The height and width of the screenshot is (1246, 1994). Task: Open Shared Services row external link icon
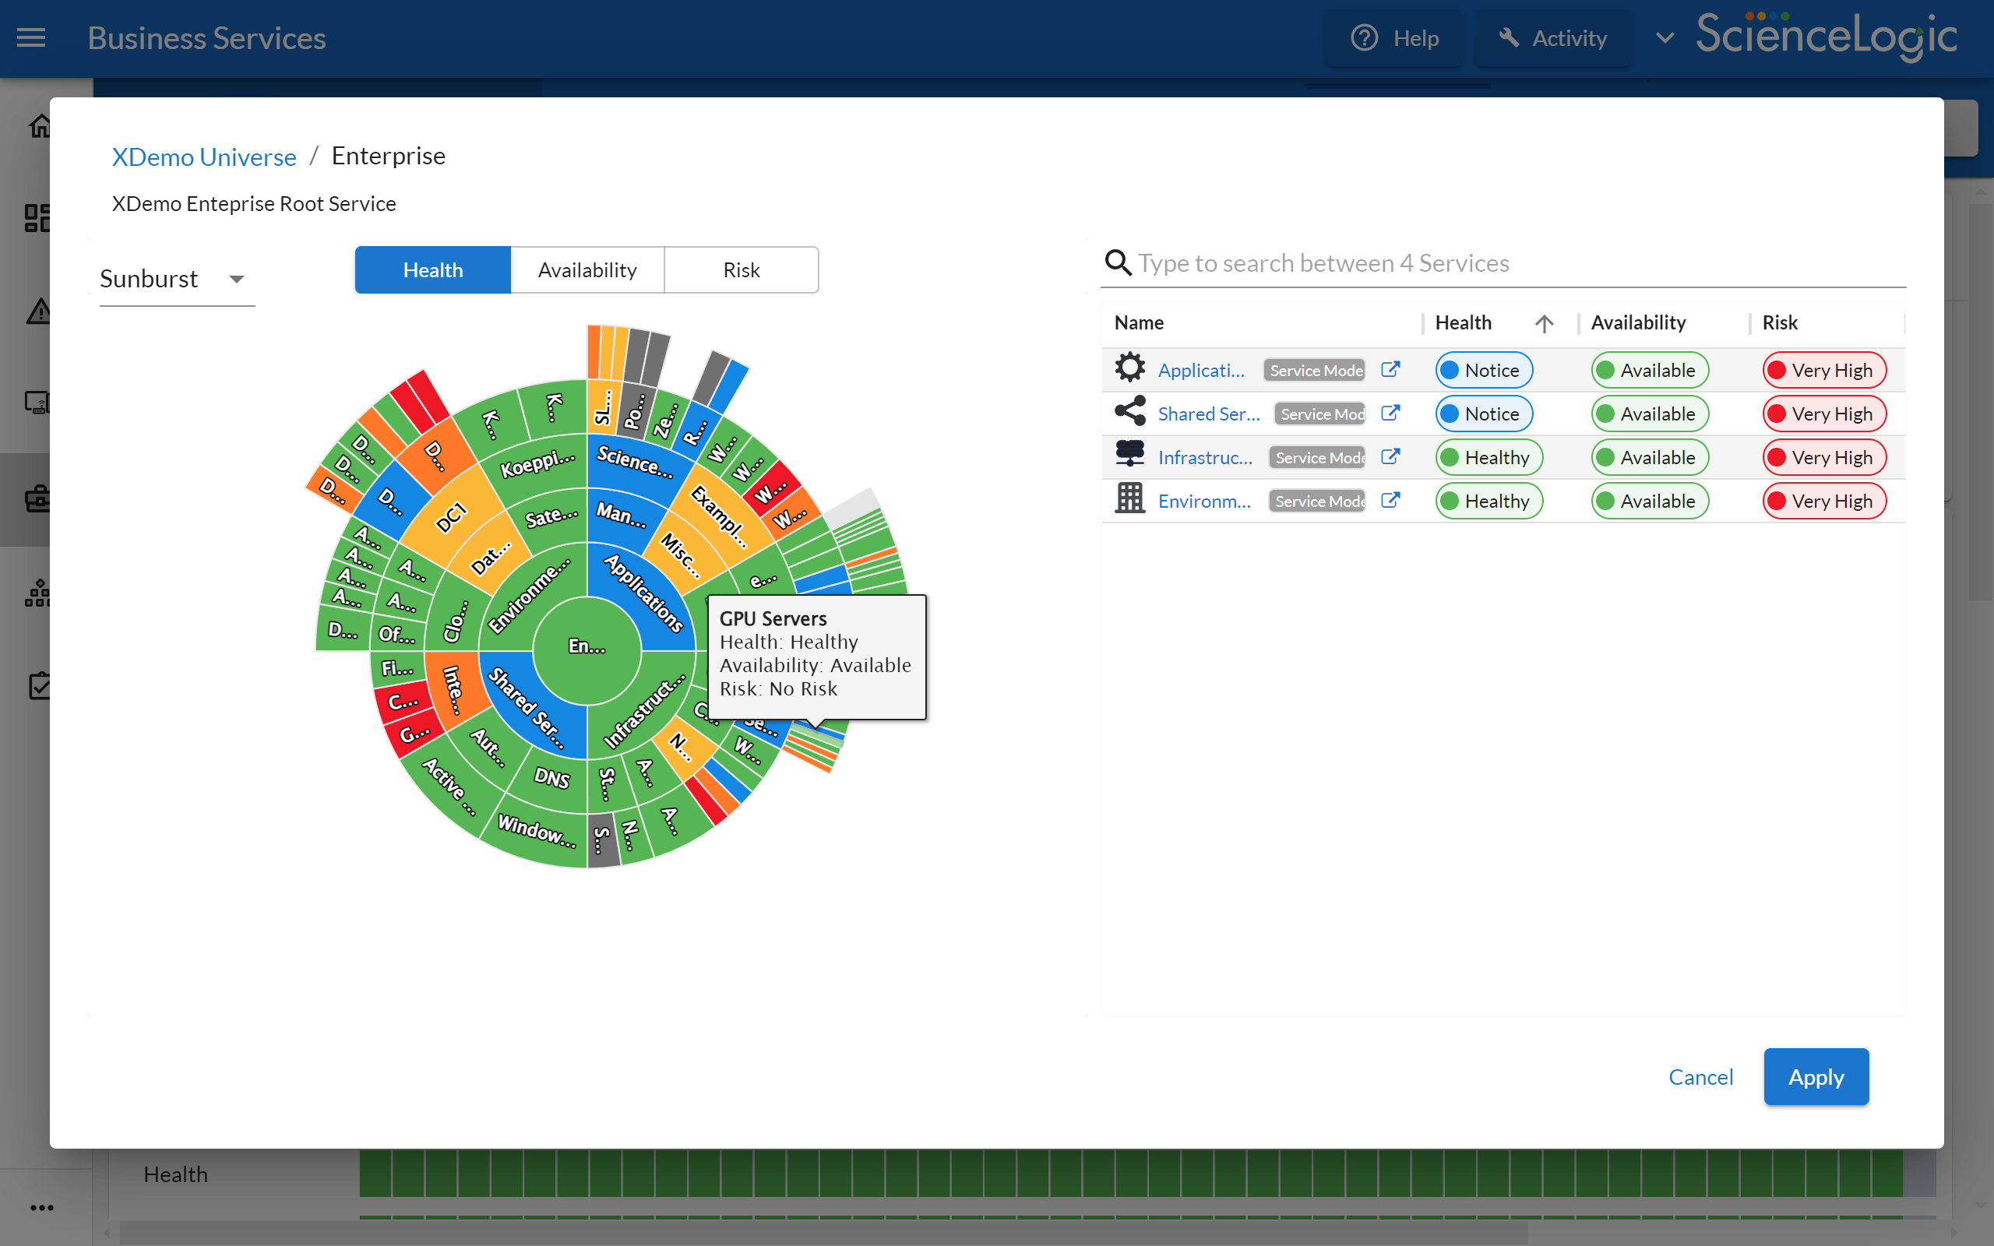click(1390, 413)
